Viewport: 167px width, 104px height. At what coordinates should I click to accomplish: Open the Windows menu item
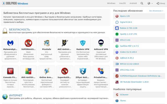tap(111, 3)
